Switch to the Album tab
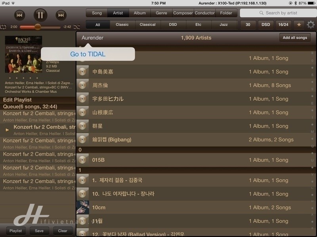 [139, 13]
